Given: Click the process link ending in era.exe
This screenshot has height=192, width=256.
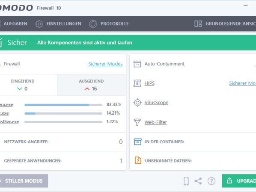Looking at the screenshot, I should point(6,105).
